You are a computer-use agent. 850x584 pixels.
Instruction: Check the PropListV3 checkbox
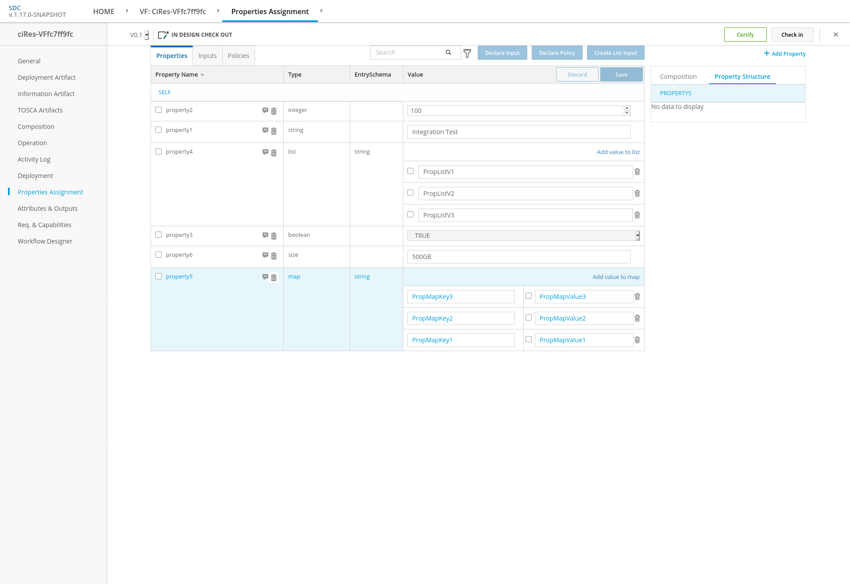click(410, 214)
